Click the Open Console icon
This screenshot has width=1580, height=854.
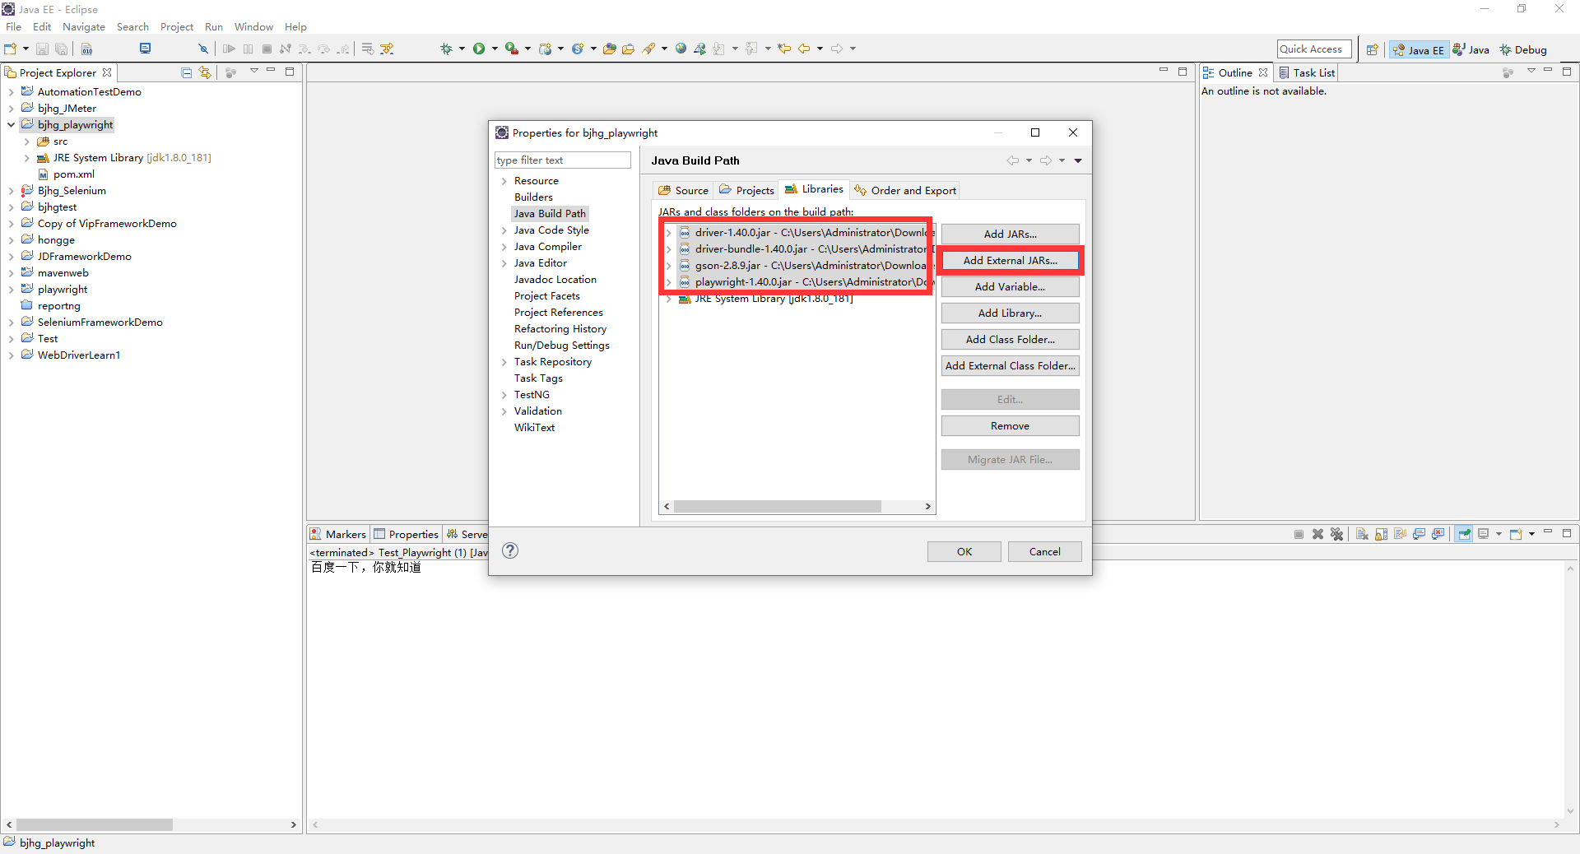coord(1516,534)
